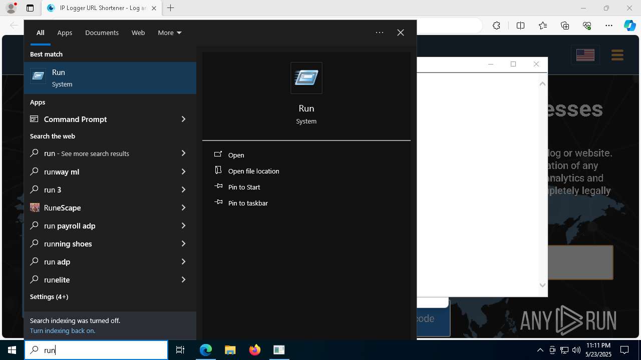Click scroll-down arrow in the white window
The width and height of the screenshot is (641, 360).
(x=542, y=285)
